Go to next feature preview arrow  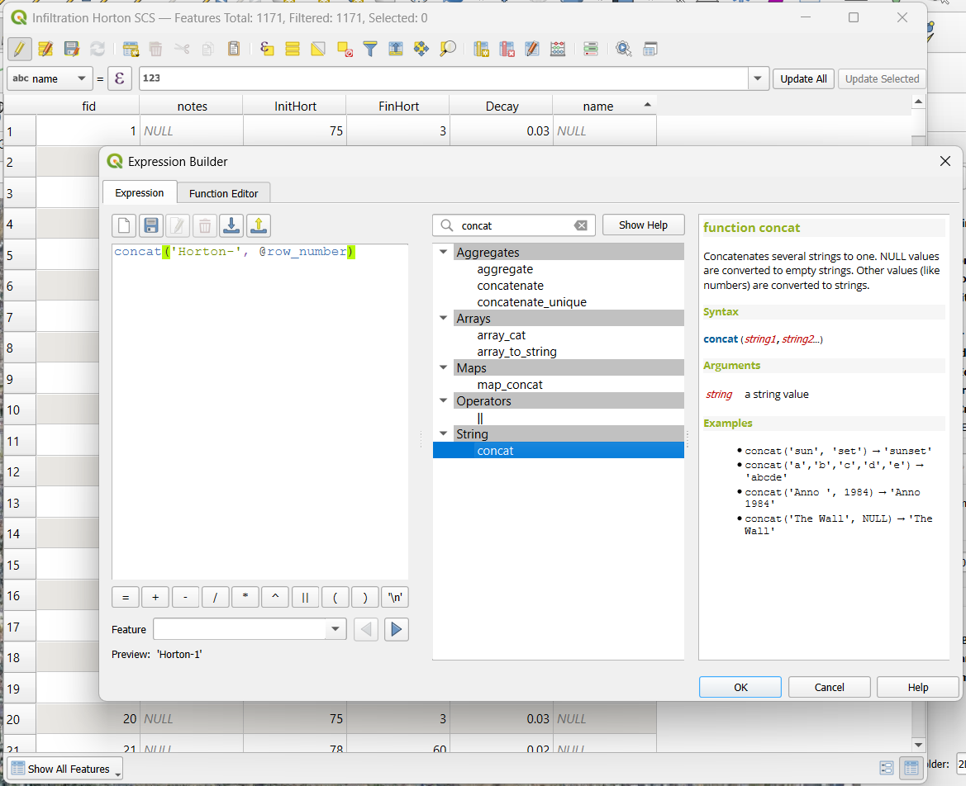tap(396, 630)
